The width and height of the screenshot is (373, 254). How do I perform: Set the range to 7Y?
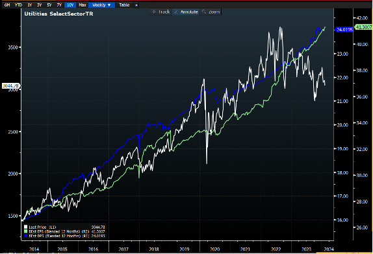(x=59, y=5)
